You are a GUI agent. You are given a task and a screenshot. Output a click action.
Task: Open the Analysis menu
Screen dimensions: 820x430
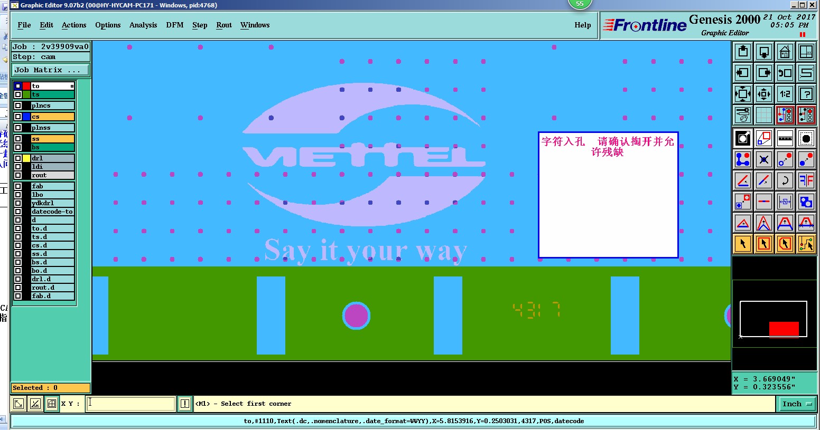click(143, 25)
